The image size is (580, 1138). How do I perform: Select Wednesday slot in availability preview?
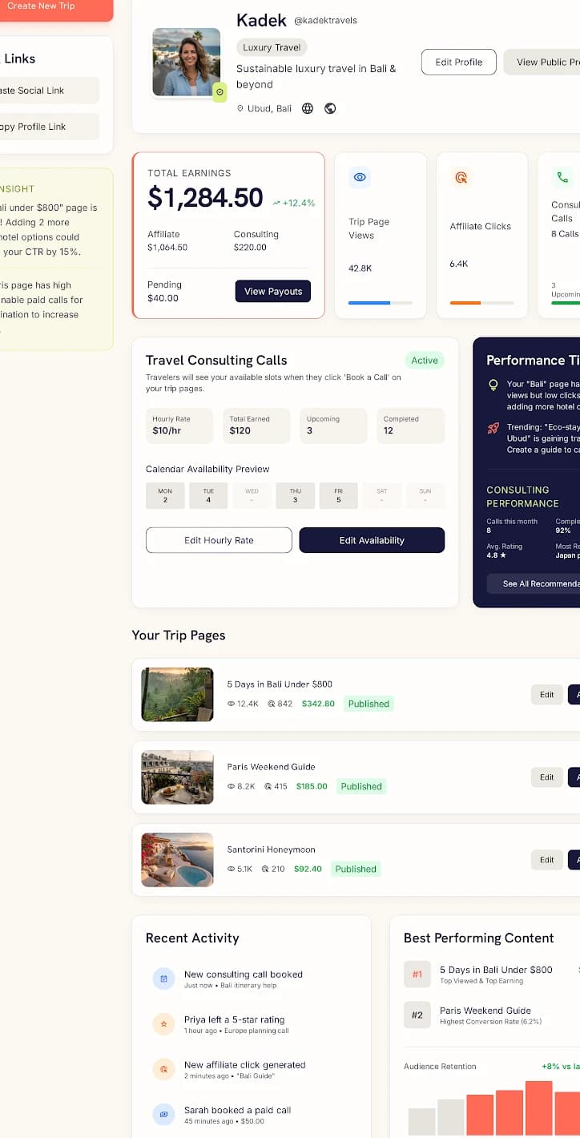(x=252, y=496)
